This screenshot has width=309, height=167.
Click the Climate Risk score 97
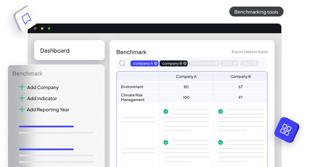pos(240,97)
